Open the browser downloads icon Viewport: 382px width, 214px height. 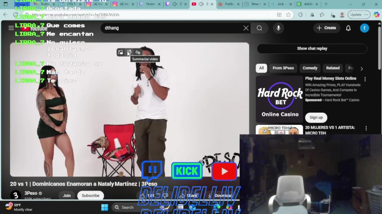333,15
